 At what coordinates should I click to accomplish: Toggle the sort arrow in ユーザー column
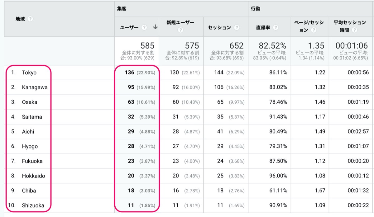point(155,27)
